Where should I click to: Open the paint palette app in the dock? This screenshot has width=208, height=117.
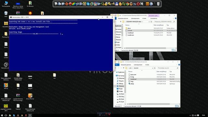120,4
